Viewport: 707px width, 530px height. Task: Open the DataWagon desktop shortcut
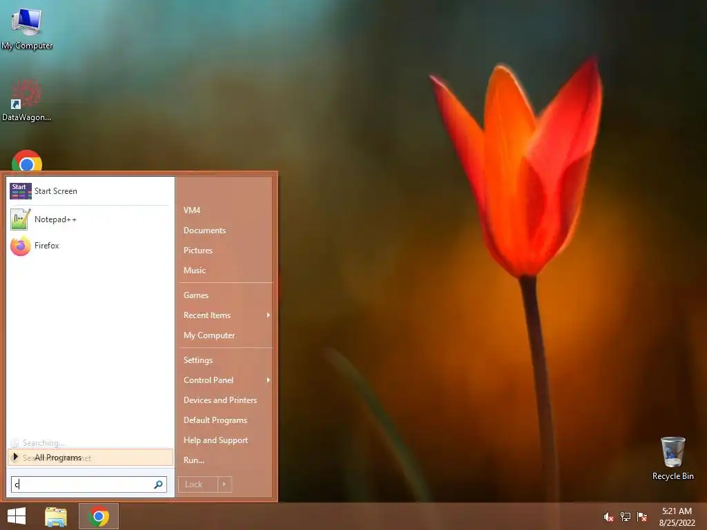27,100
